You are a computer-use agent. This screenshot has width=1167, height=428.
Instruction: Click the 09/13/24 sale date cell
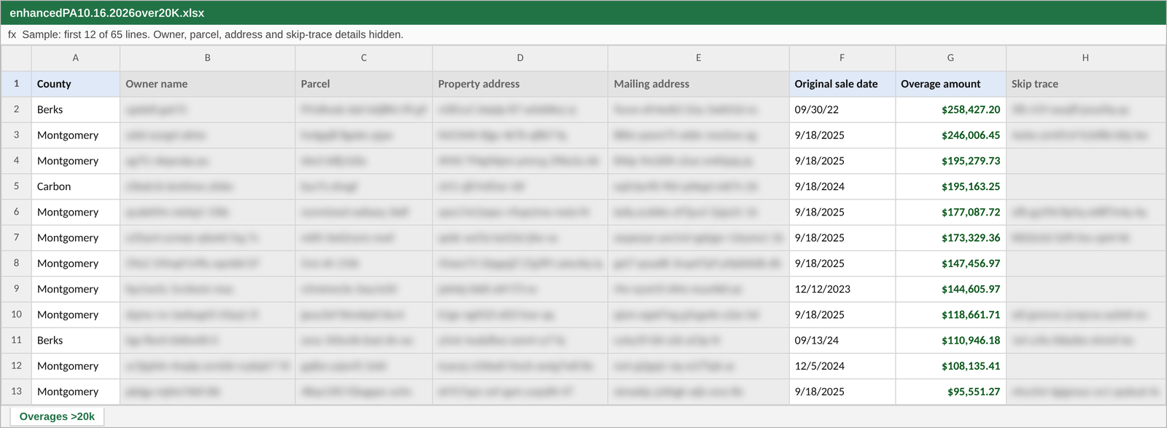pyautogui.click(x=842, y=340)
